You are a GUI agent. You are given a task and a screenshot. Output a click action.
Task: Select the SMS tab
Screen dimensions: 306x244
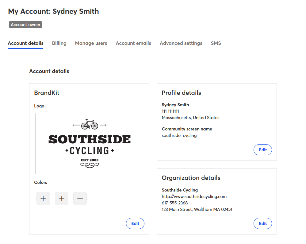[x=216, y=43]
